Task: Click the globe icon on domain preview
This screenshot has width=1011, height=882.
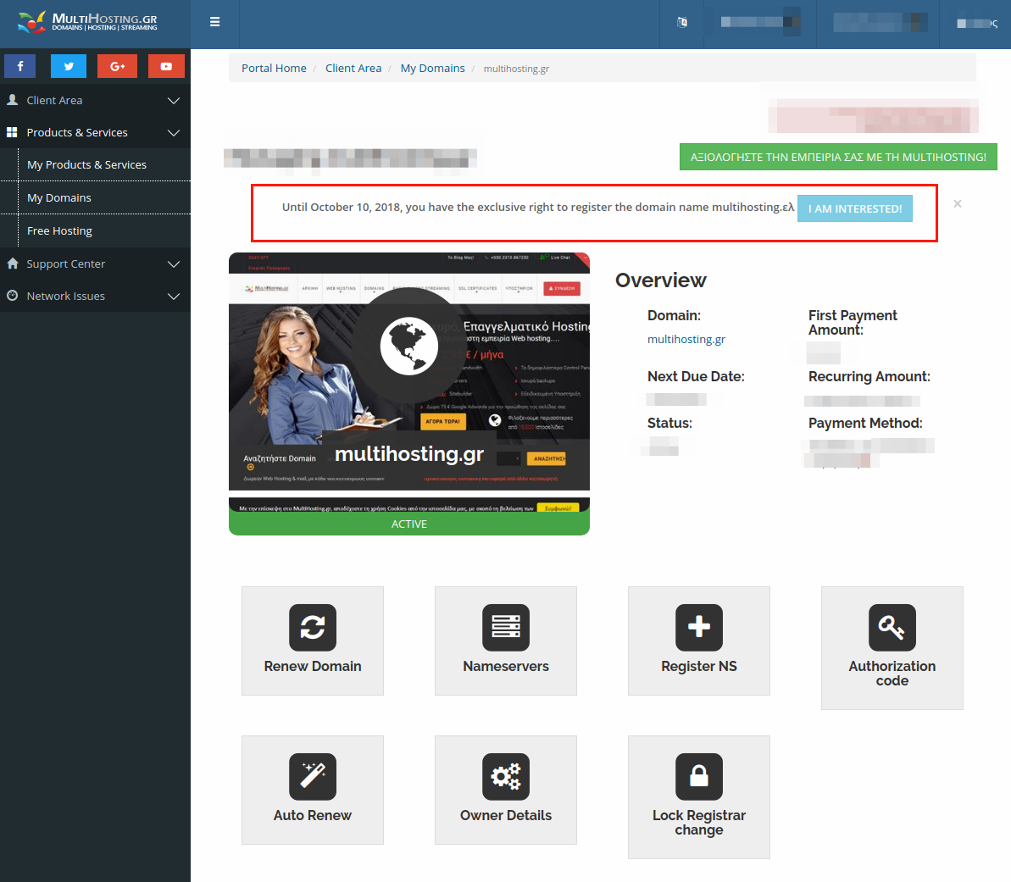Action: 408,347
